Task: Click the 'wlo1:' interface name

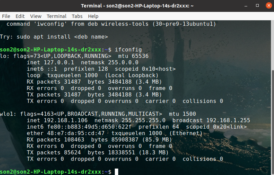Action: (8, 114)
